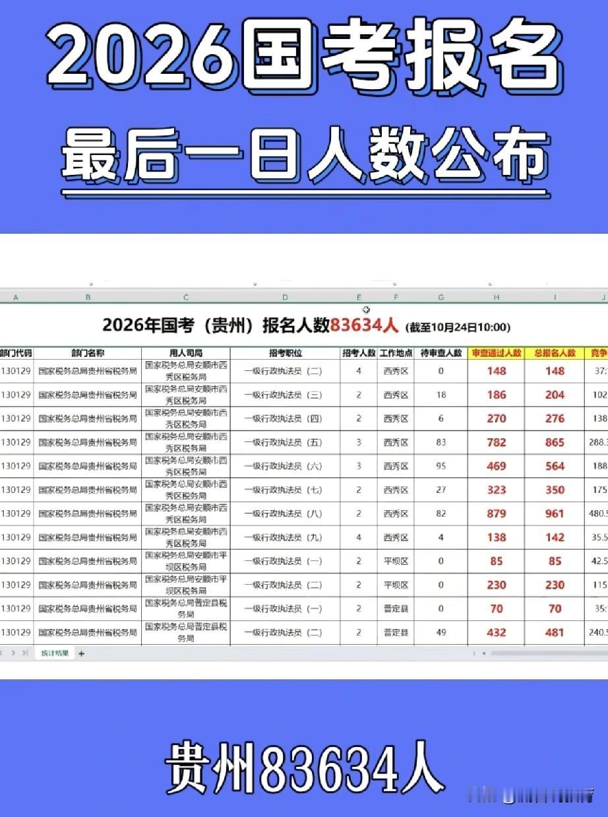
Task: Click total applicants cell 564
Action: point(555,466)
